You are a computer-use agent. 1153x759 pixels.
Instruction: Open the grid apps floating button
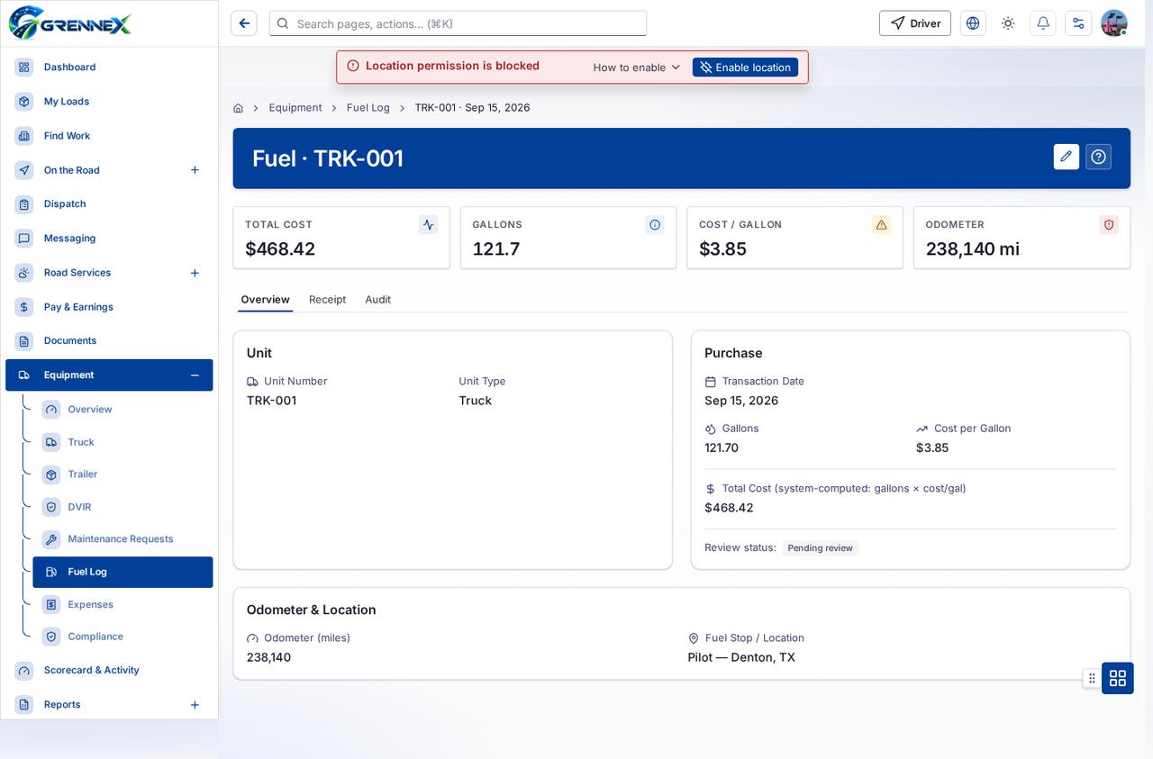pos(1118,678)
